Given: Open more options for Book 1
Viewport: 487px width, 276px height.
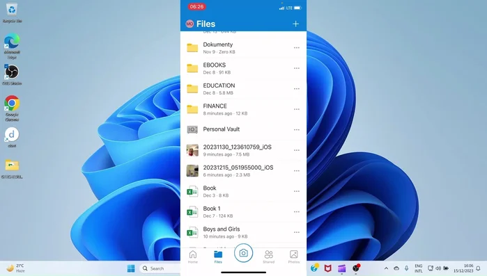Looking at the screenshot, I should pos(297,211).
